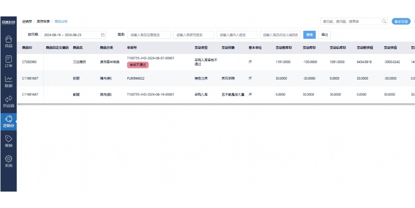Focus the 单据号 document number search field

point(194,35)
